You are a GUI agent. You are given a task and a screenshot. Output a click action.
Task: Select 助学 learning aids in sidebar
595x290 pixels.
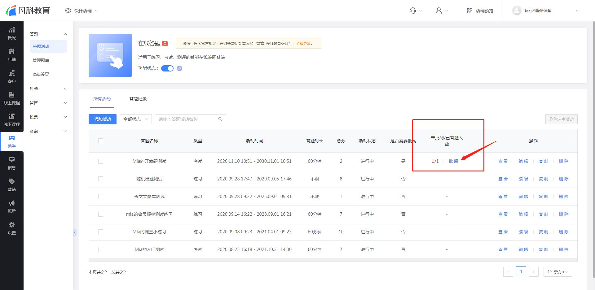click(12, 142)
